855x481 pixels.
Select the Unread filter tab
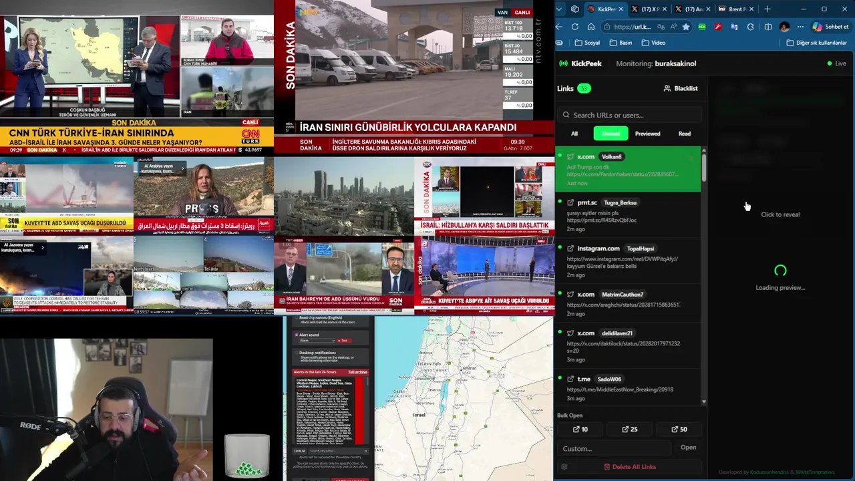click(x=611, y=134)
